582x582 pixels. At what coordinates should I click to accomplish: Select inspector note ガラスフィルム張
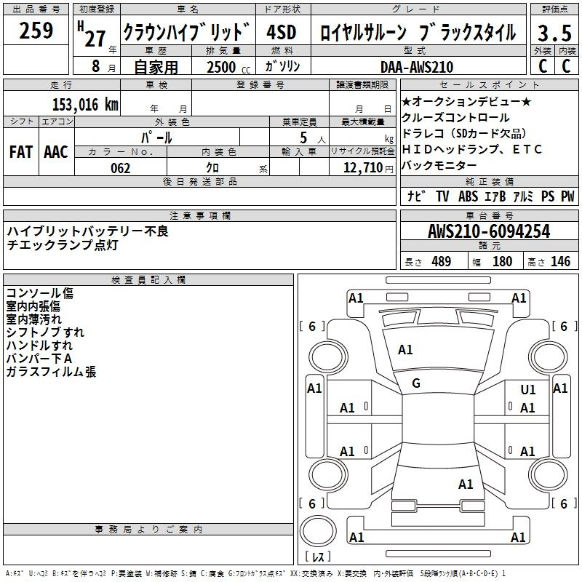(x=51, y=372)
